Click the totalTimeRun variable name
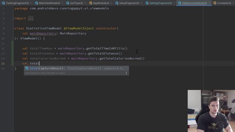The height and width of the screenshot is (132, 235). (x=41, y=48)
